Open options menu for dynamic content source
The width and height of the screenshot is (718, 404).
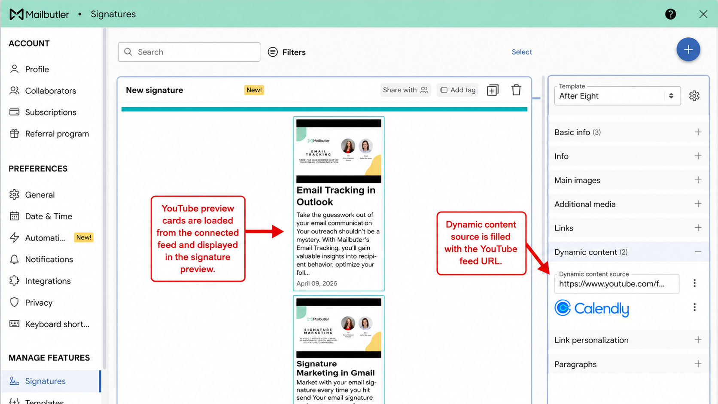(694, 283)
